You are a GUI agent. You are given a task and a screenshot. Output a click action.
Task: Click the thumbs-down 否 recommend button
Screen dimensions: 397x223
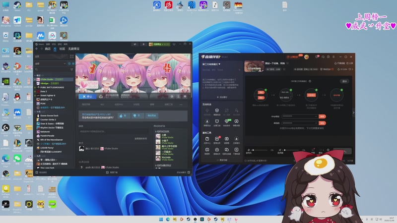pos(138,115)
